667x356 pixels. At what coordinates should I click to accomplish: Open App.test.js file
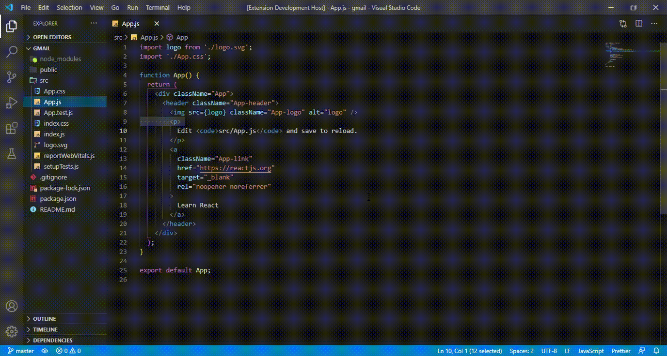[x=65, y=113]
